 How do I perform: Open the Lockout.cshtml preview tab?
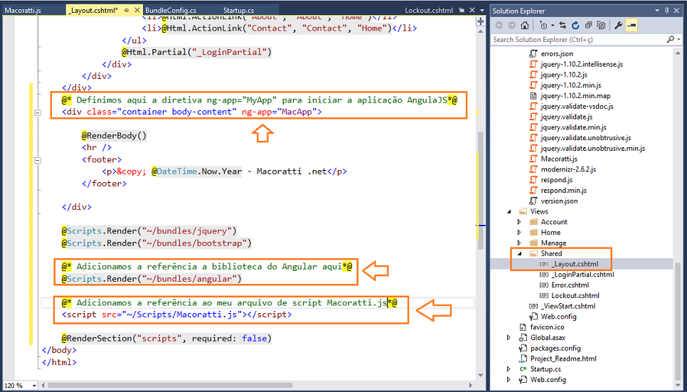429,10
